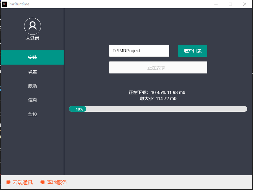Image resolution: width=253 pixels, height=190 pixels.
Task: Click the 云端通讯 status label
Action: [22, 182]
